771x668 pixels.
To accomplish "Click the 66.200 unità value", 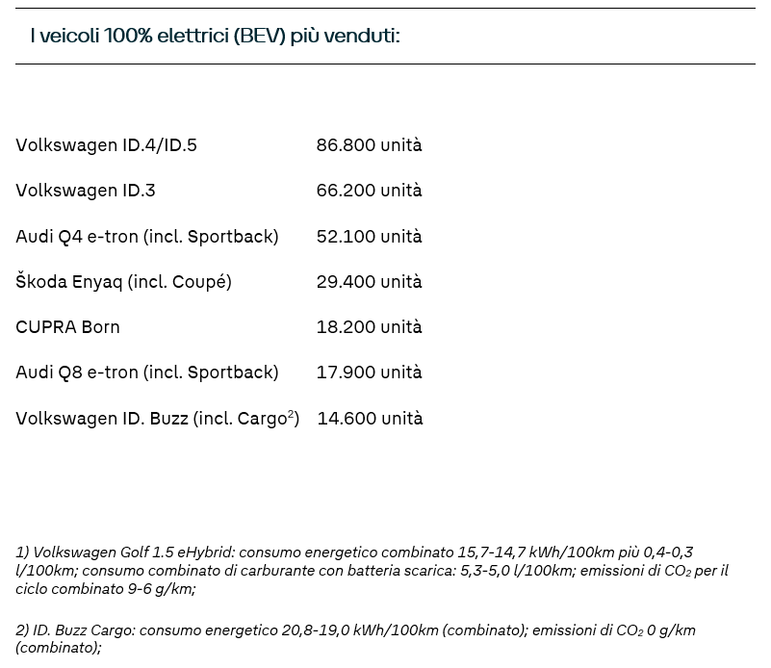I will [369, 191].
